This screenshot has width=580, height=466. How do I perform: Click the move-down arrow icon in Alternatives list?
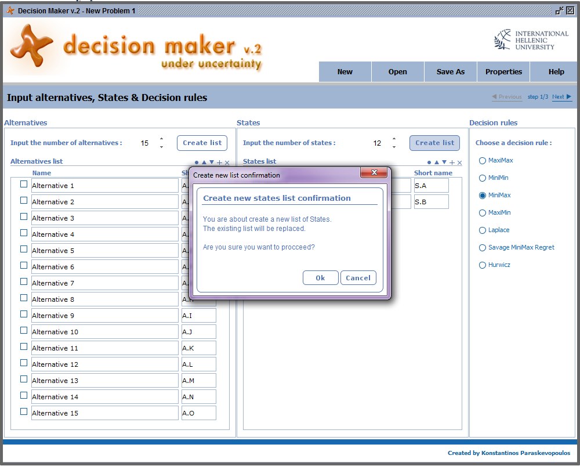pyautogui.click(x=212, y=163)
